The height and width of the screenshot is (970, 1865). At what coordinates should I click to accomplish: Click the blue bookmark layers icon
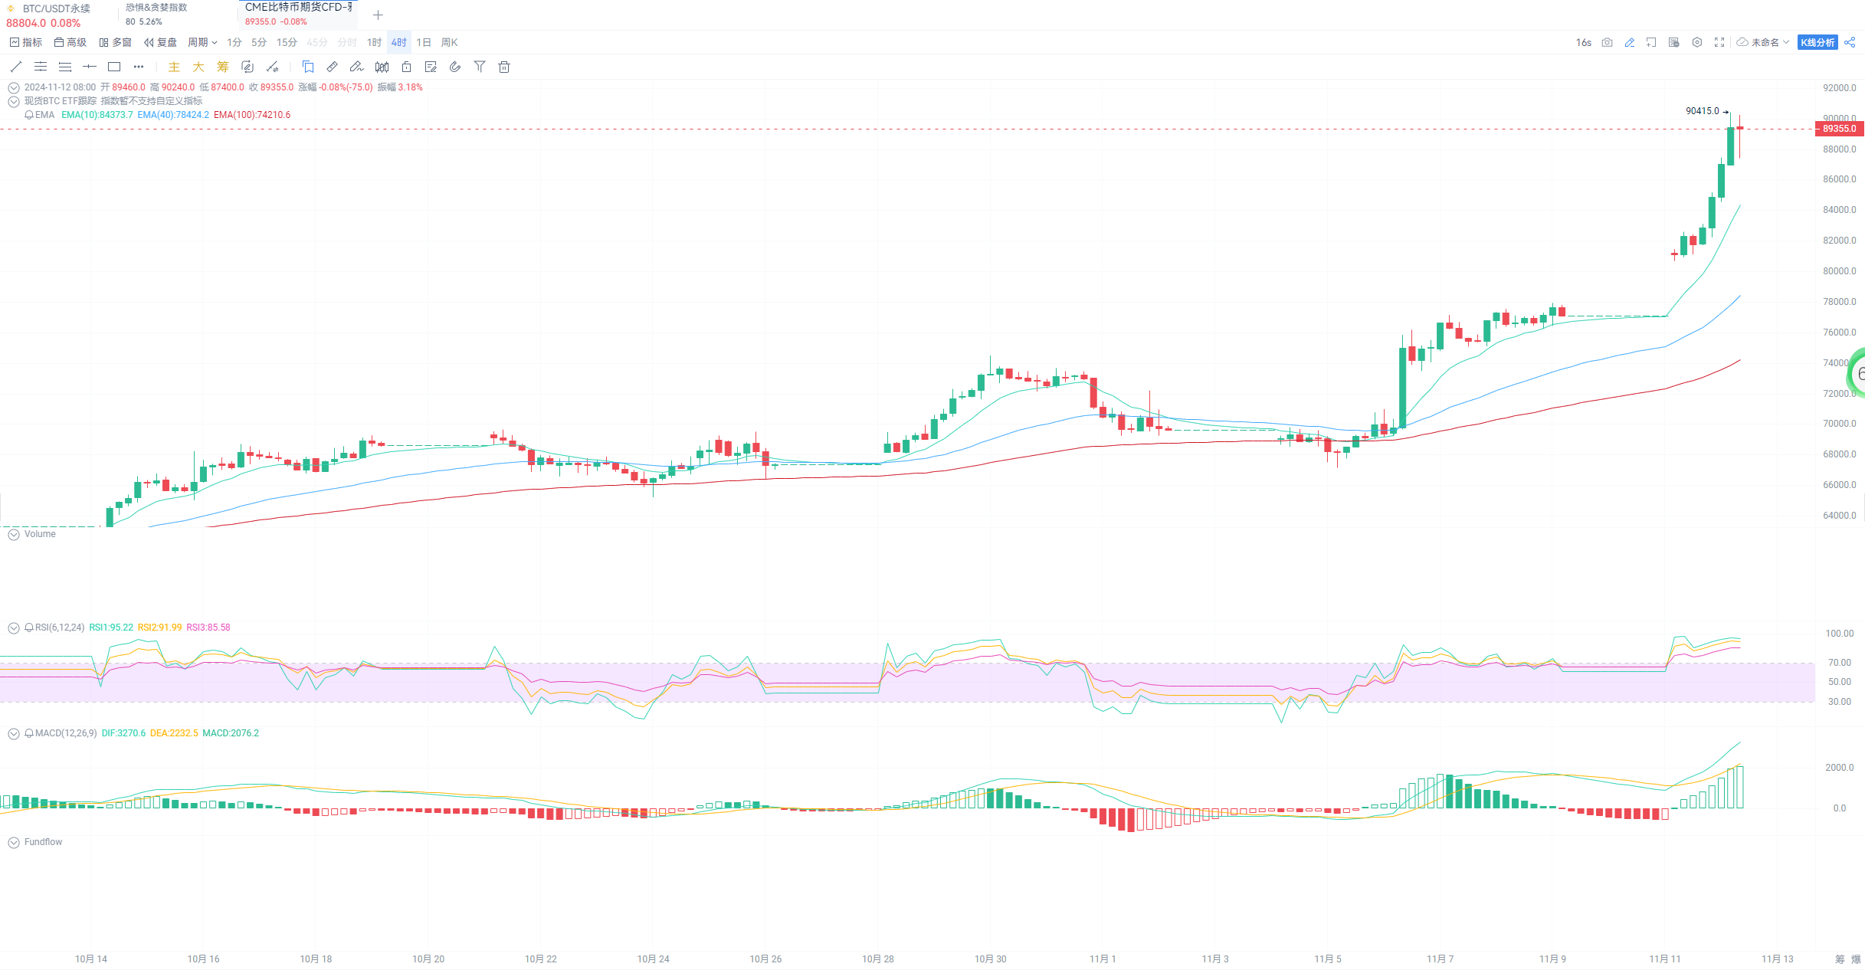point(308,67)
